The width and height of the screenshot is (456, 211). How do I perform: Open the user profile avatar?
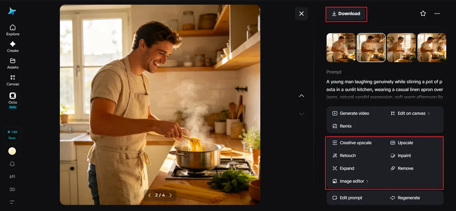[12, 151]
